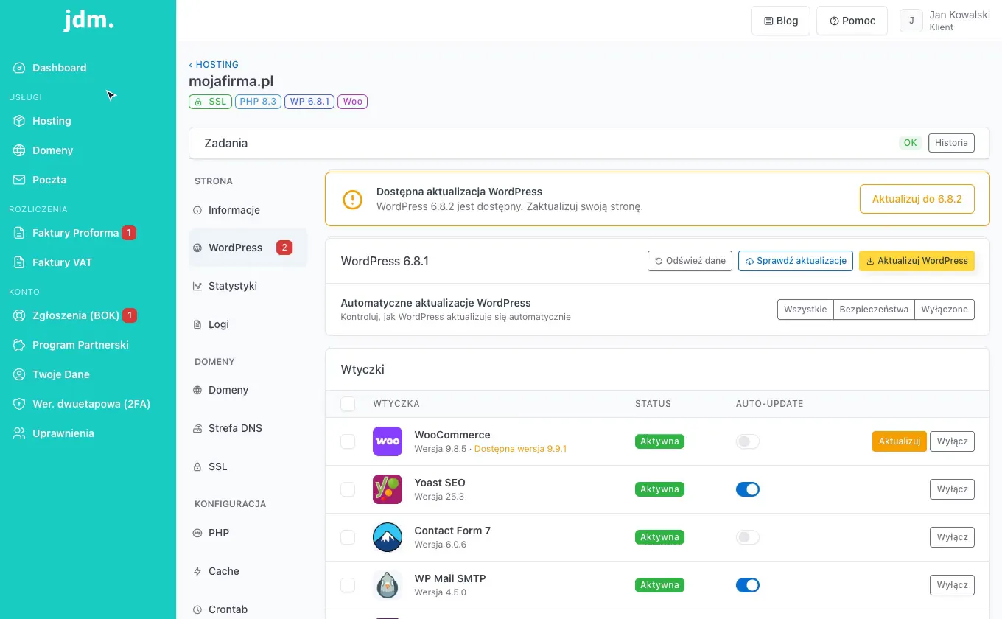Click the Sprawdź aktualizacje button
The image size is (1002, 619).
(796, 261)
